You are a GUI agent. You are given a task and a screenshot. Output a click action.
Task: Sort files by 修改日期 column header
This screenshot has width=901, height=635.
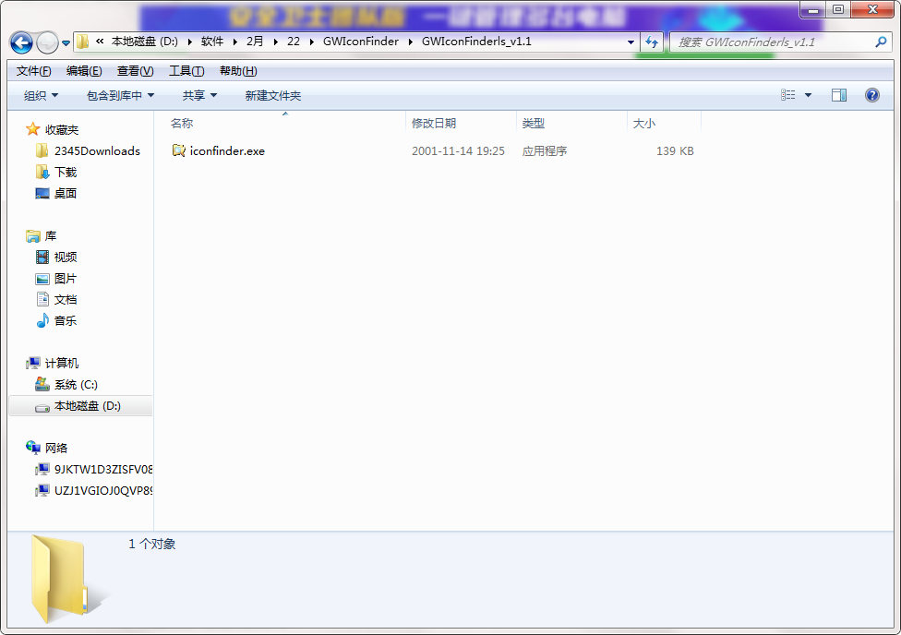(434, 123)
